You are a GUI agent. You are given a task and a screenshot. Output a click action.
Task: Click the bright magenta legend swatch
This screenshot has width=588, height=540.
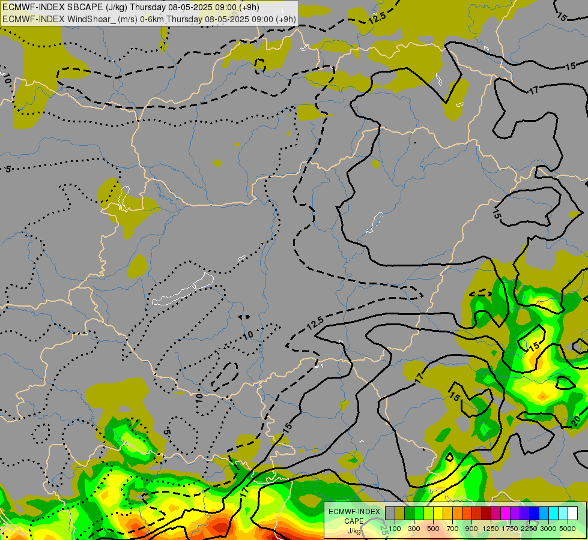pos(505,514)
